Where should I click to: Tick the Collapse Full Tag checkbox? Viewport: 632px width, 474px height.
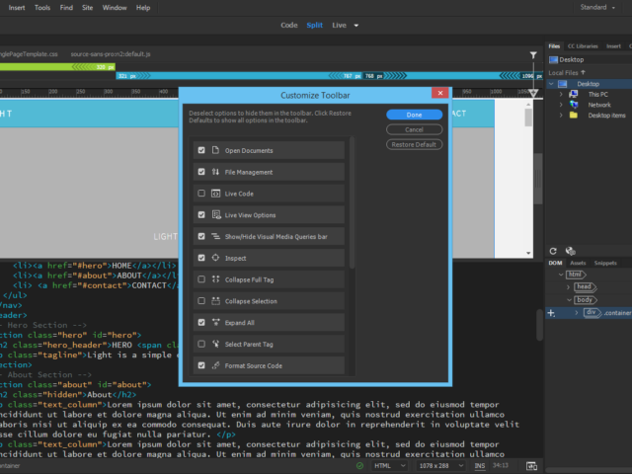point(202,279)
